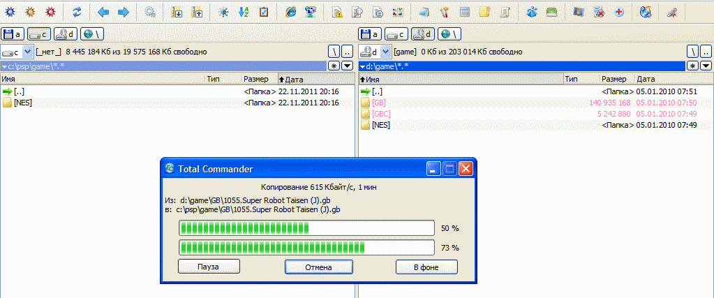Click the red gear toolbar icon
This screenshot has width=714, height=298.
tap(52, 12)
